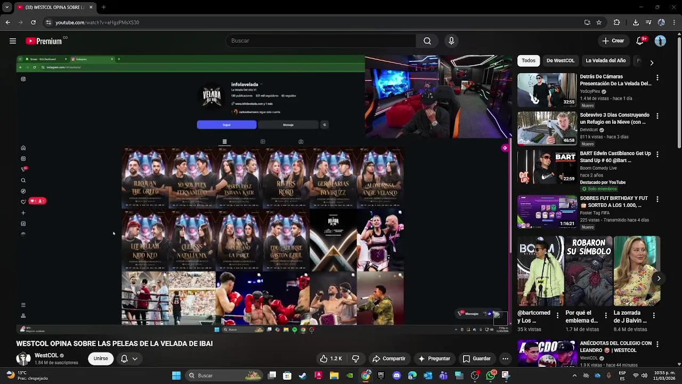Expand the notification preference chevron beside Unirse
Viewport: 682px width, 384px height.
(x=135, y=358)
